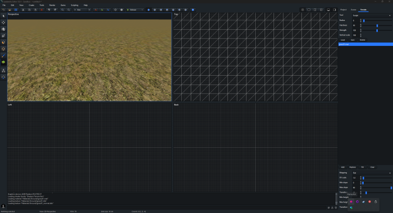Select the Move tool in left sidebar

click(x=3, y=22)
